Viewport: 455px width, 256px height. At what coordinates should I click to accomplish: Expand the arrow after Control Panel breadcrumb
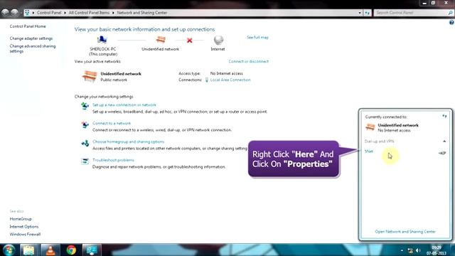coord(65,13)
